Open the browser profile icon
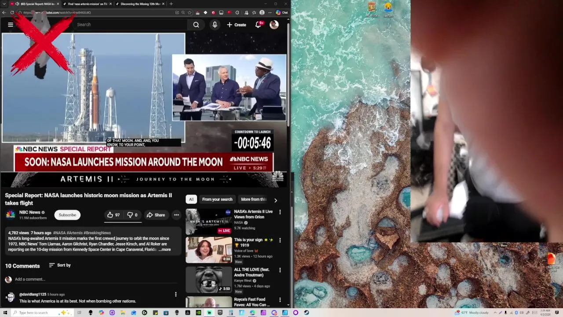 [262, 12]
